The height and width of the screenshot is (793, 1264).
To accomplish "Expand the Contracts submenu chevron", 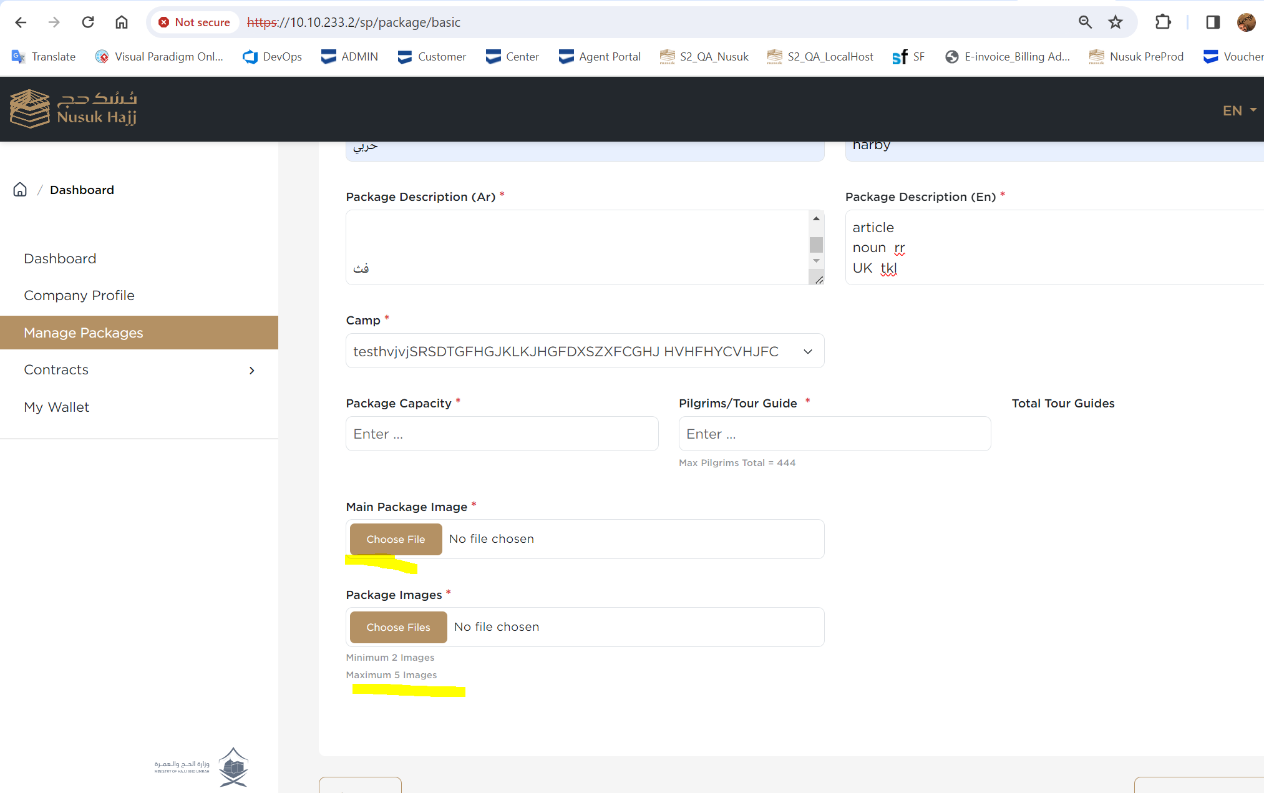I will [x=252, y=371].
